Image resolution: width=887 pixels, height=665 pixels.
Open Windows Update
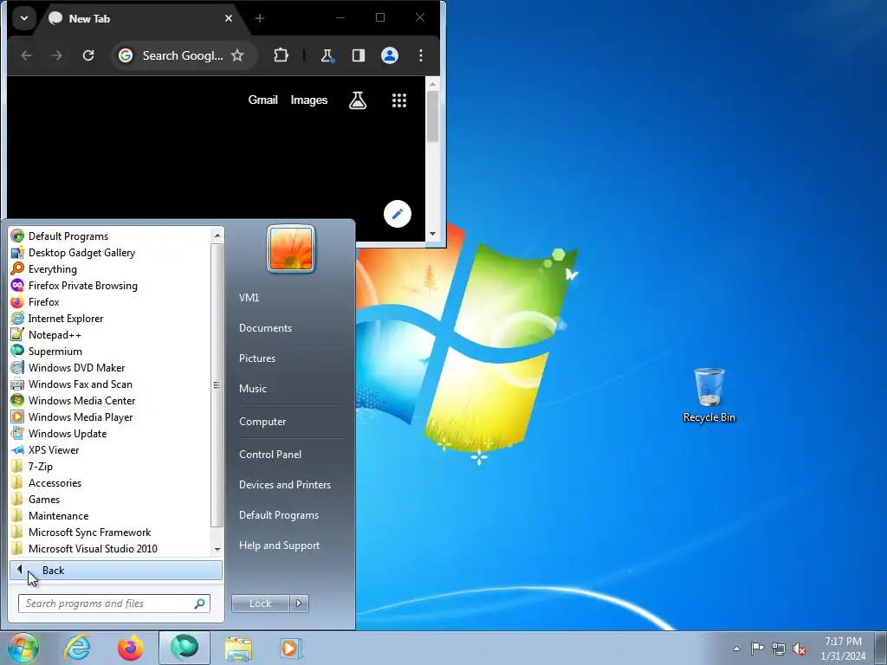click(110, 434)
